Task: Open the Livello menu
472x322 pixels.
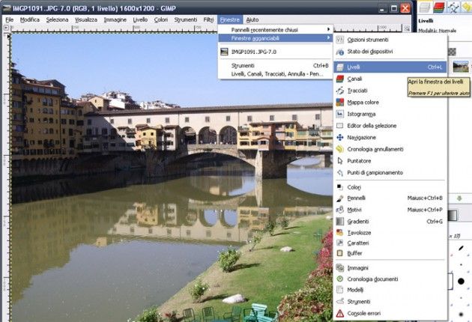Action: coord(140,20)
